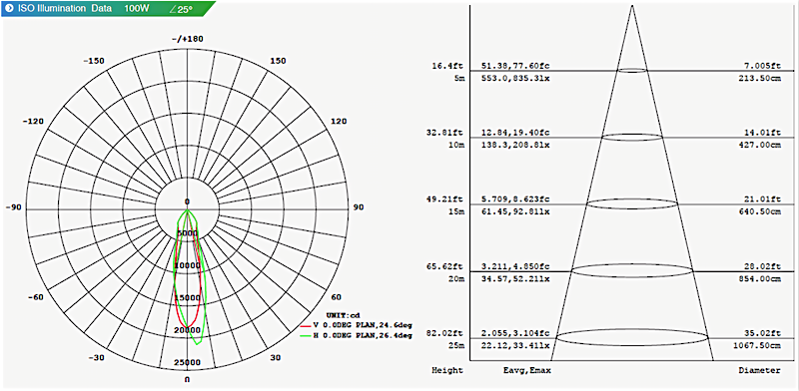
Task: Click the "5000" candela ring label
Action: [188, 233]
